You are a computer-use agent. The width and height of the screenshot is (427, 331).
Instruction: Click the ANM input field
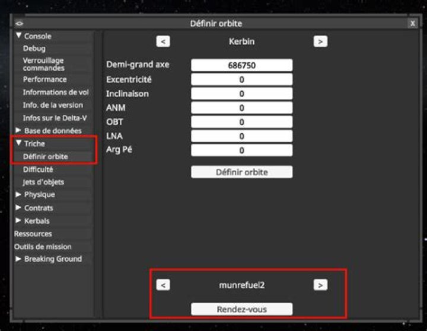[x=242, y=108]
